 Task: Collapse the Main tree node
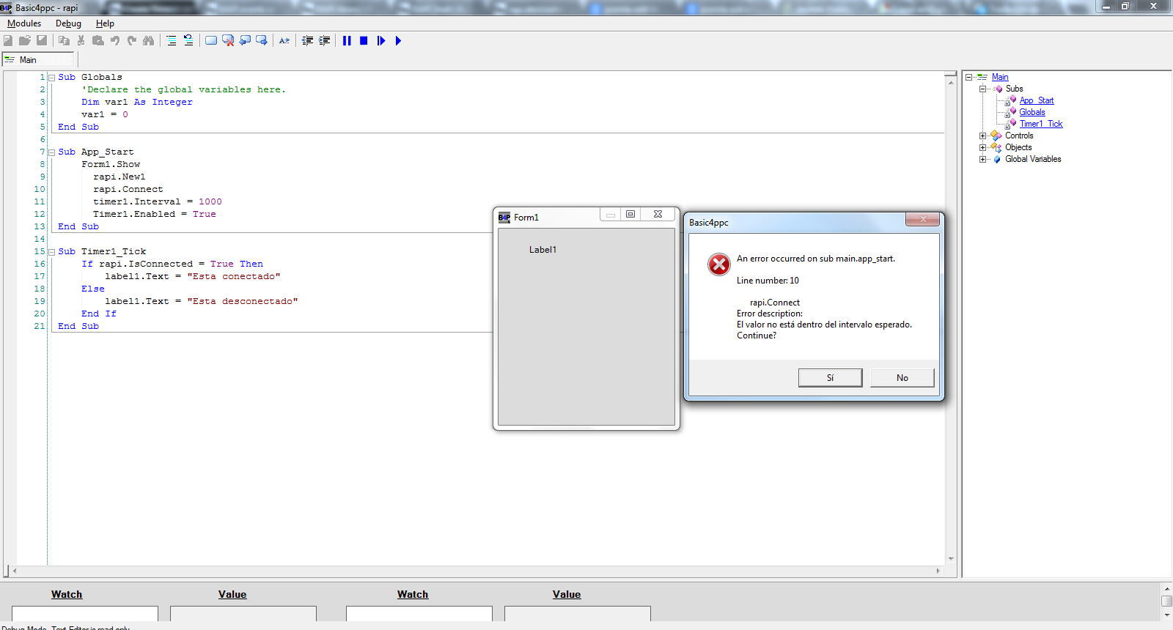click(968, 77)
